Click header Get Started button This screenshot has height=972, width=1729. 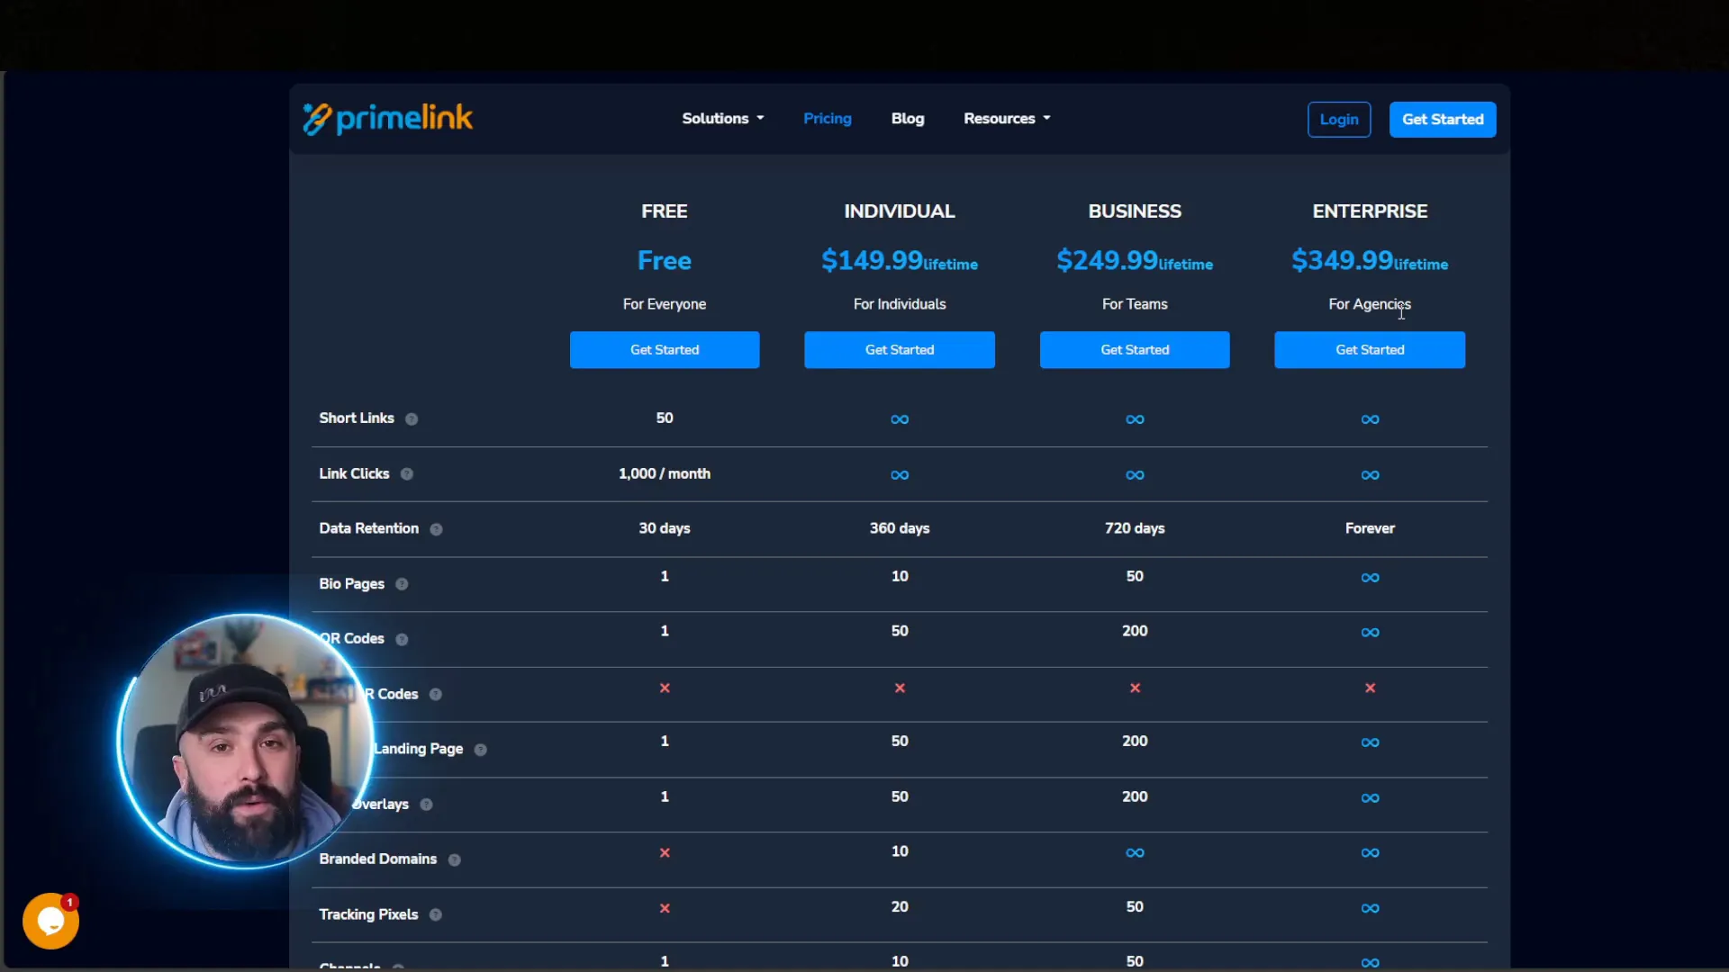(1443, 120)
